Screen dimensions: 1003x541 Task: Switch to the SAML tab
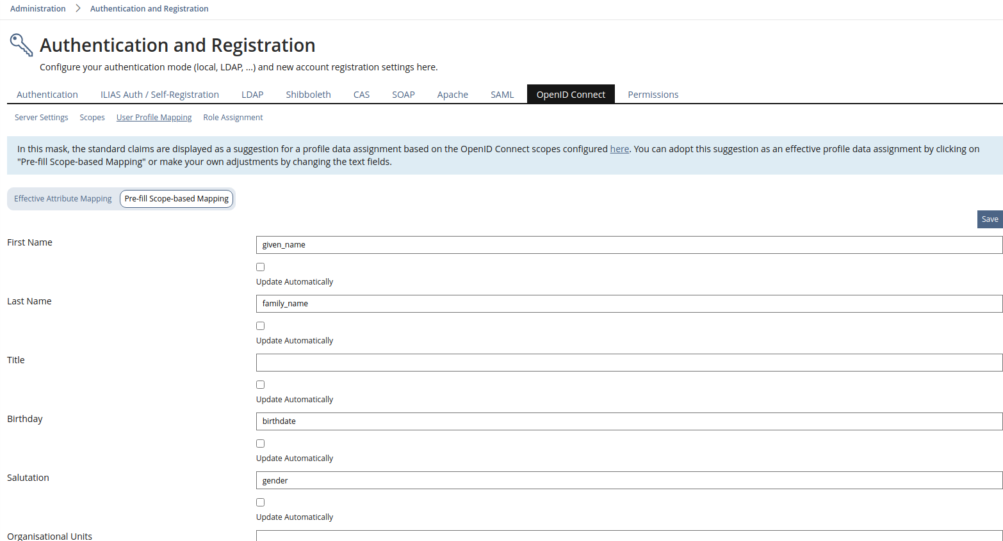(502, 95)
